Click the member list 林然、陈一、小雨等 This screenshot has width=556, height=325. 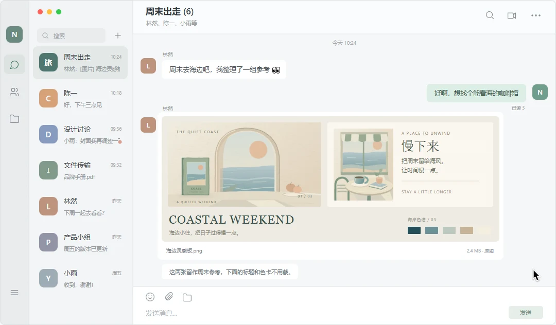171,23
